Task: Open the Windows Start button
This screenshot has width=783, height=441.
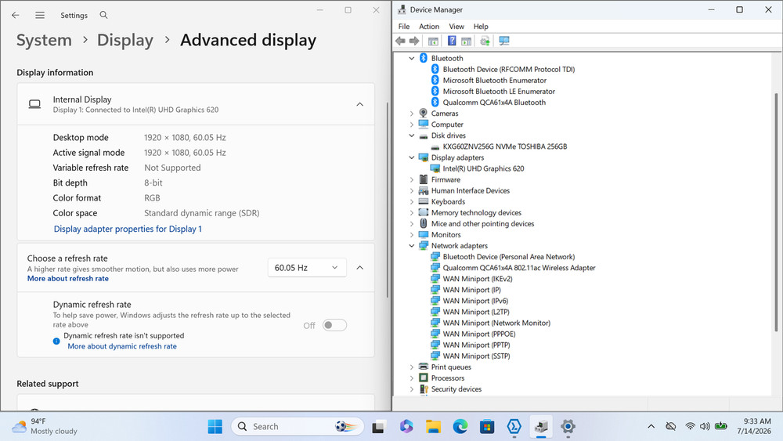Action: [215, 427]
